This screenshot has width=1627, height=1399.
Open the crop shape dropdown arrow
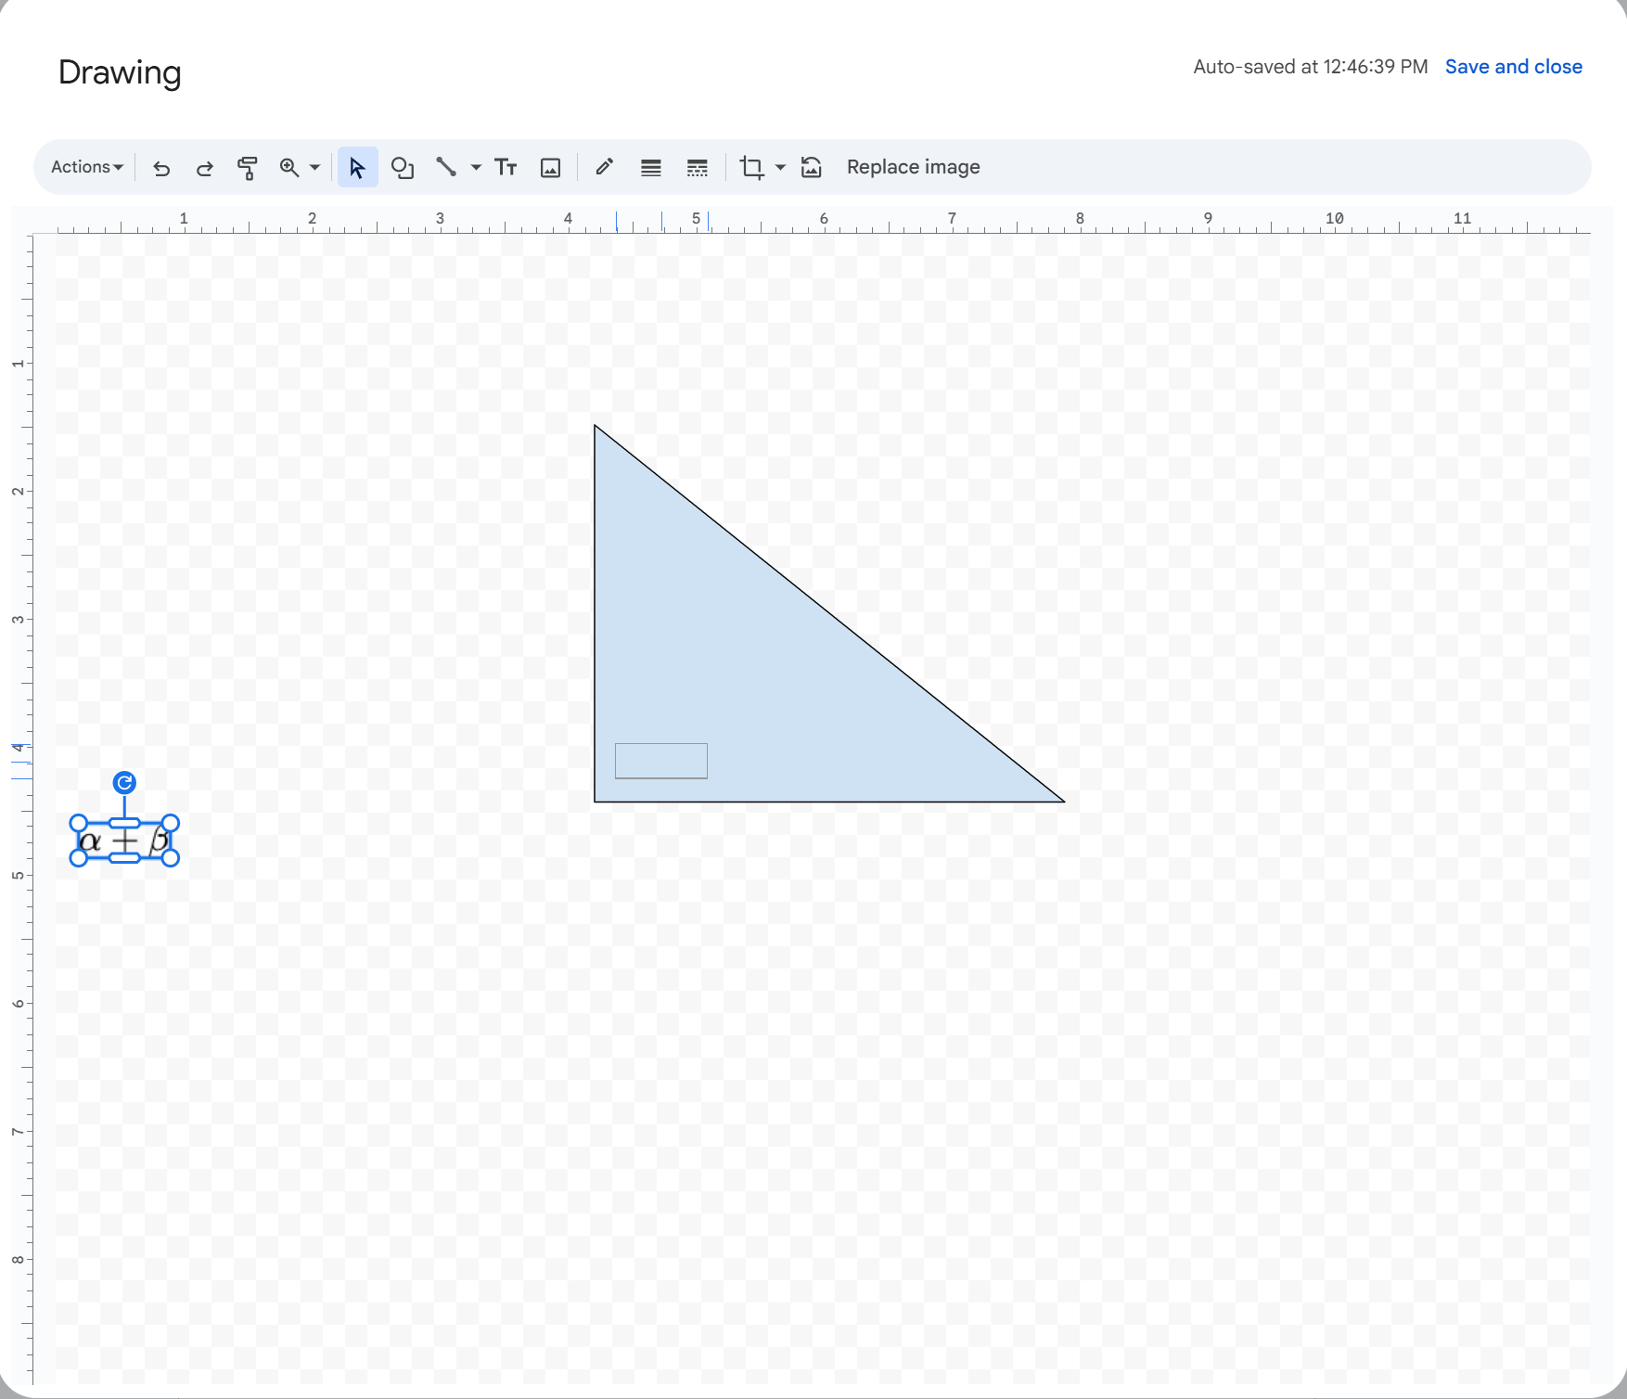tap(779, 167)
